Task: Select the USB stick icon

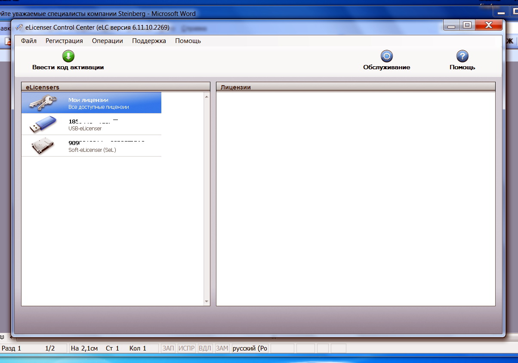Action: click(43, 124)
